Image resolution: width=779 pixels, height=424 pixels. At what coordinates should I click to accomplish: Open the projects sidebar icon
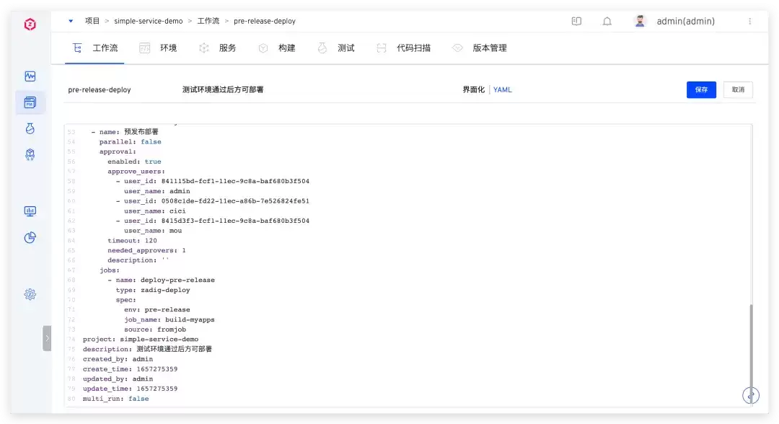(30, 102)
